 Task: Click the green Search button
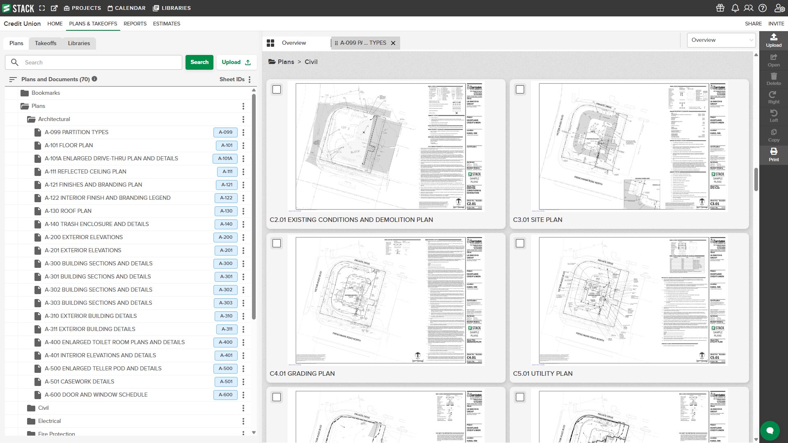[x=199, y=62]
